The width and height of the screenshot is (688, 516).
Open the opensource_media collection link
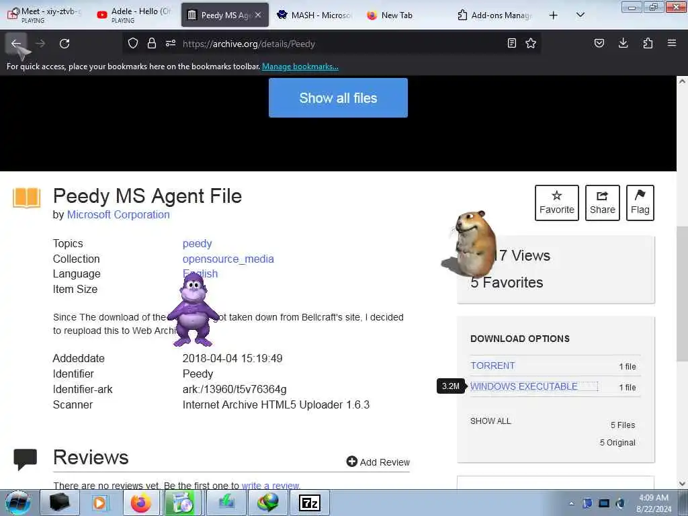coord(228,259)
